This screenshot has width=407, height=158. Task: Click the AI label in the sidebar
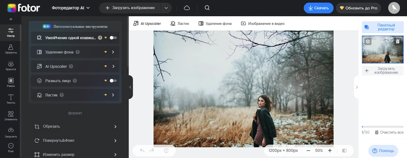tap(11, 19)
